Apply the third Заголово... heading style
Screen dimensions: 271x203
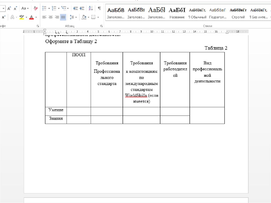(x=156, y=13)
